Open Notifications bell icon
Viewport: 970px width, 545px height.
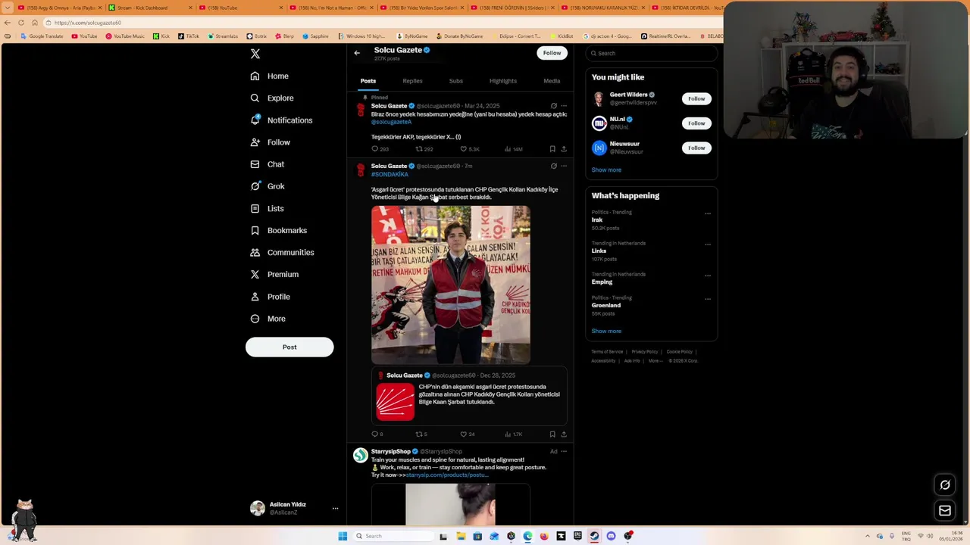point(255,120)
